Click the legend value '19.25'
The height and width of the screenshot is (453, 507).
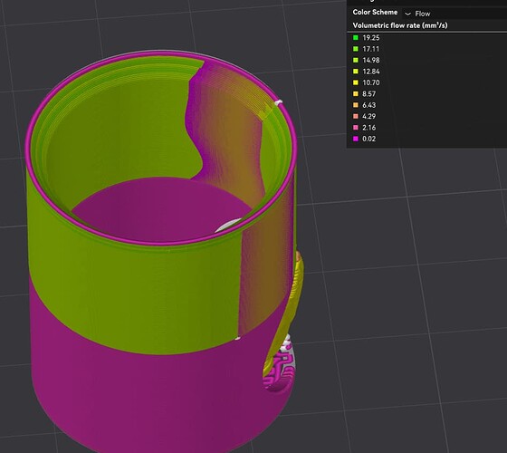pos(371,38)
